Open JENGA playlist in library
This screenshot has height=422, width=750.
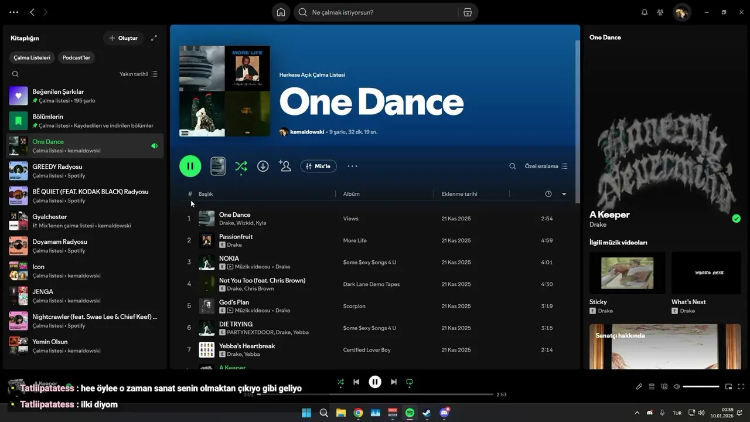(86, 295)
